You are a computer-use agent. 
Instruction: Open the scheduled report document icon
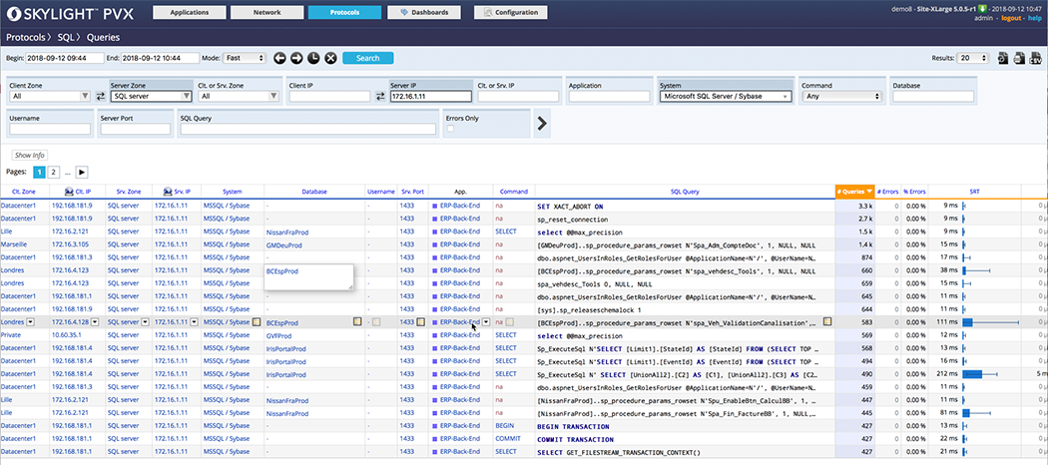click(x=1003, y=59)
